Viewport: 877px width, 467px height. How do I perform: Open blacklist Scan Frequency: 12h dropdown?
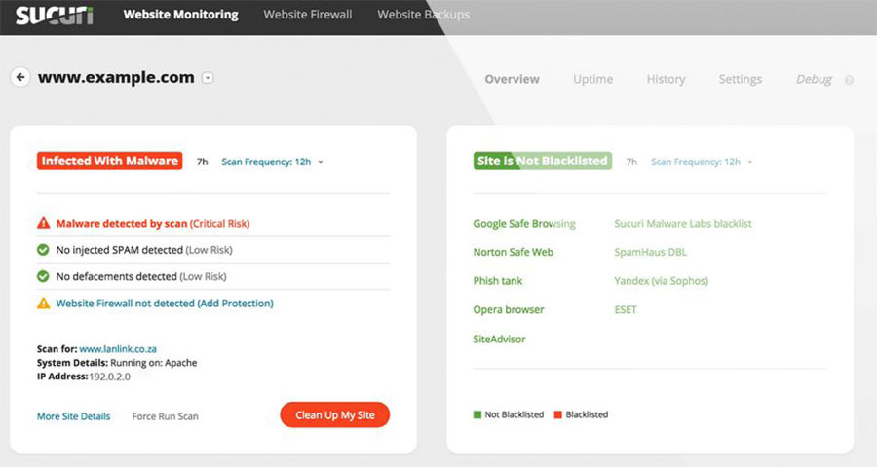(702, 162)
